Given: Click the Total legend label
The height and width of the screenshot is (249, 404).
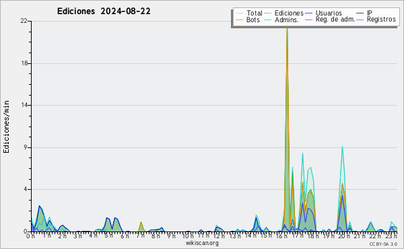Looking at the screenshot, I should [254, 13].
